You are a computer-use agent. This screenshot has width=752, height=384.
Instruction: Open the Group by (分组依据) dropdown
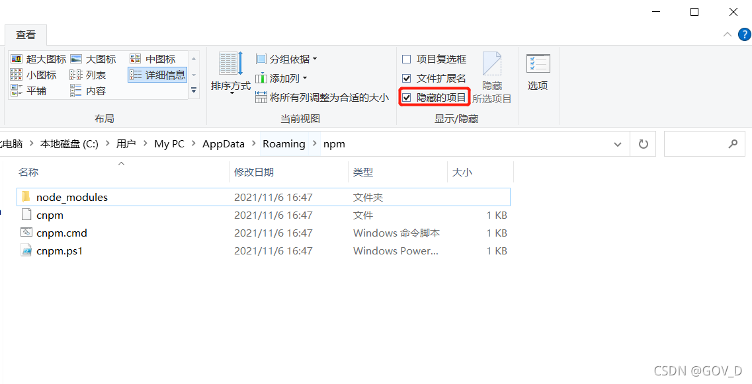click(286, 59)
